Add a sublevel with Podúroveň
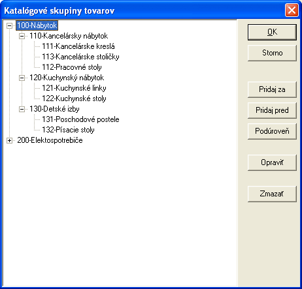 click(272, 131)
